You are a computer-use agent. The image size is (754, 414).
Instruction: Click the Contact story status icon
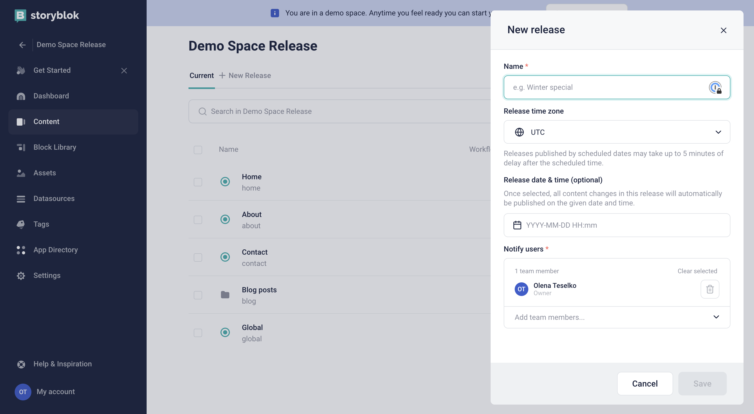(225, 257)
